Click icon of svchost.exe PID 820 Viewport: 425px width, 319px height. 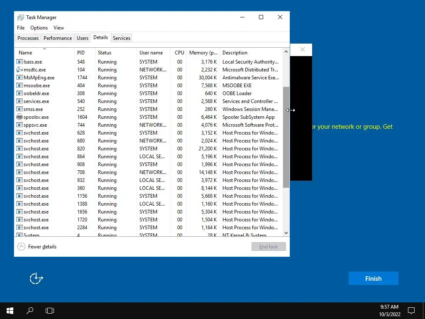coord(19,149)
